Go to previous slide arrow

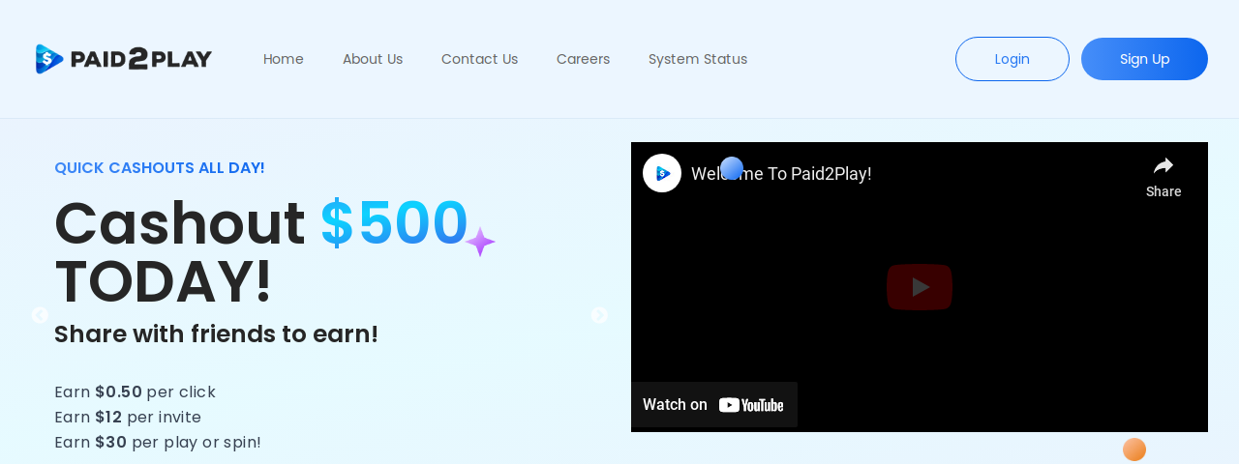click(40, 315)
